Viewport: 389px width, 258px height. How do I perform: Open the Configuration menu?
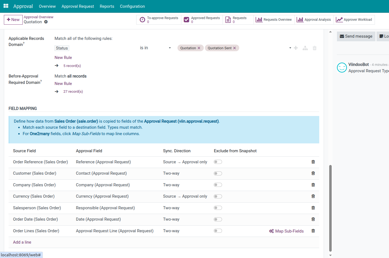click(x=132, y=6)
